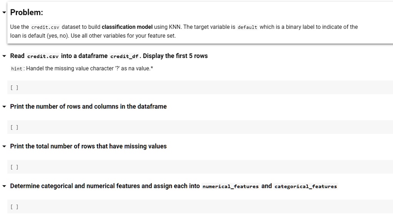Run the cell under the hint text

pyautogui.click(x=14, y=88)
